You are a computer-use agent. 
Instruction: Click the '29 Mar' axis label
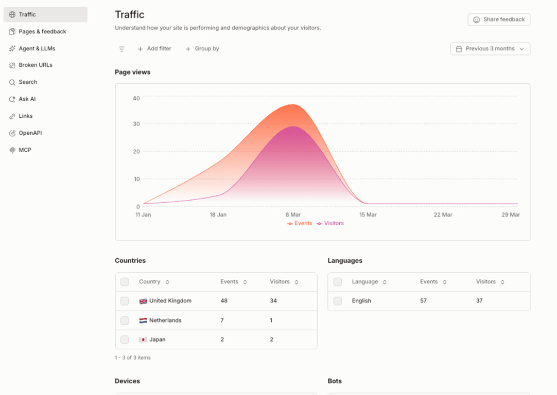click(x=511, y=214)
